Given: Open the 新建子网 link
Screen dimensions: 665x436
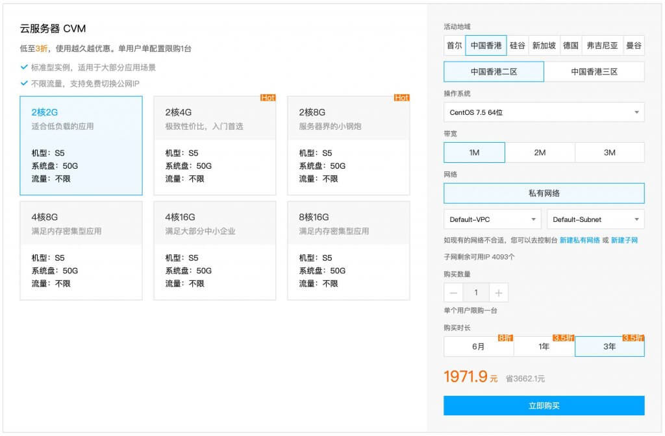Looking at the screenshot, I should tap(624, 240).
